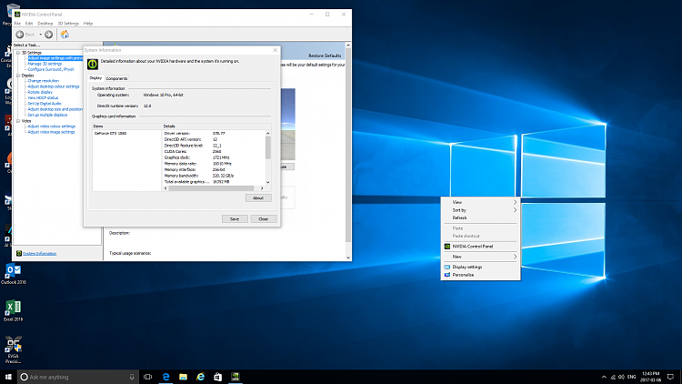Select Manage 3D settings task
Screen dimensions: 682x384
[x=45, y=64]
